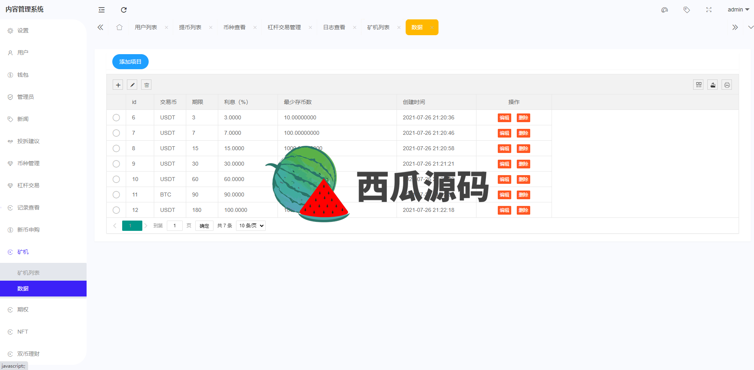Select 矿机列表 in sidebar submenu
The width and height of the screenshot is (754, 370).
point(43,273)
